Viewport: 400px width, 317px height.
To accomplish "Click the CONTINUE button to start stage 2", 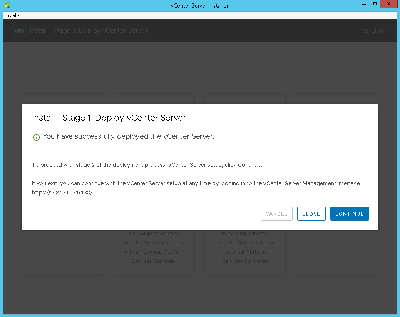I will [349, 214].
